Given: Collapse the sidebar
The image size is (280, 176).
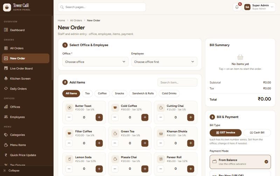Looking at the screenshot, I should [x=12, y=170].
